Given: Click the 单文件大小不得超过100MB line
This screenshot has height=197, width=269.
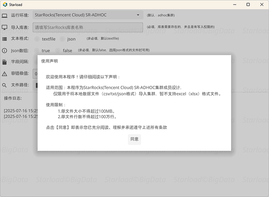Looking at the screenshot, I should tap(86, 111).
